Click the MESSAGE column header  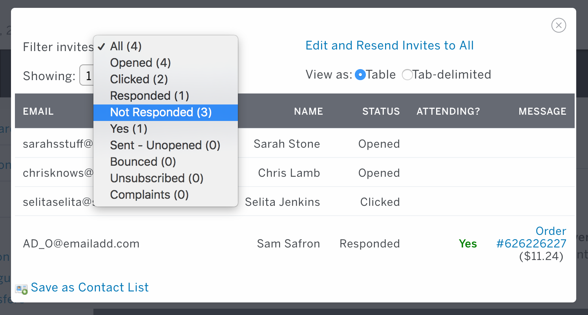click(x=542, y=112)
